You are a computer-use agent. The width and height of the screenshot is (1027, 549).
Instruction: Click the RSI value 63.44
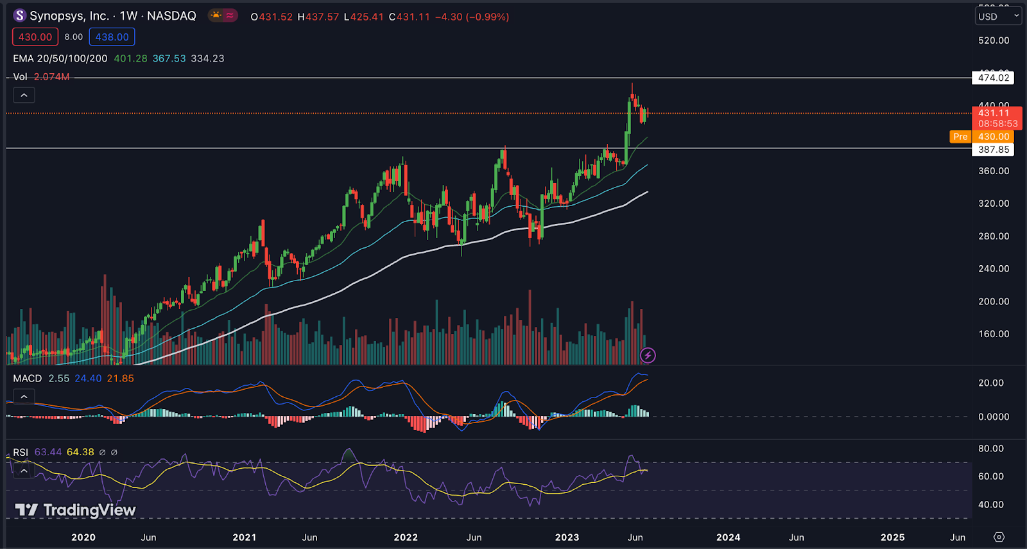(48, 452)
